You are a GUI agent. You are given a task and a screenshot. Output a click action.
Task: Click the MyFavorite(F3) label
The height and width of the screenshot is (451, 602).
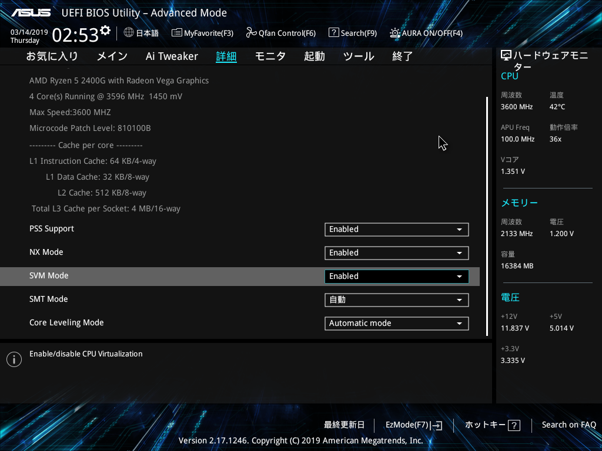tap(209, 33)
